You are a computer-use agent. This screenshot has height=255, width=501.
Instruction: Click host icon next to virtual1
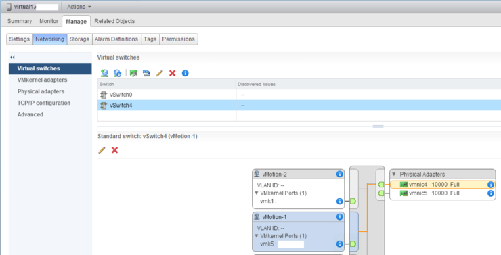click(x=9, y=7)
